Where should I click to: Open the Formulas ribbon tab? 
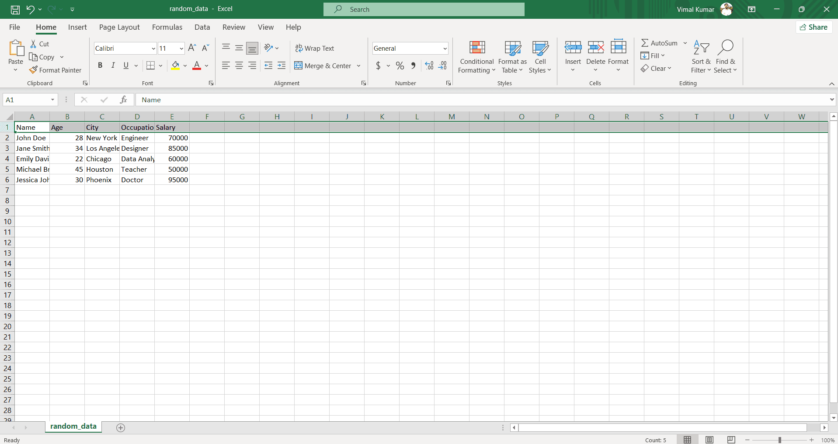[167, 27]
